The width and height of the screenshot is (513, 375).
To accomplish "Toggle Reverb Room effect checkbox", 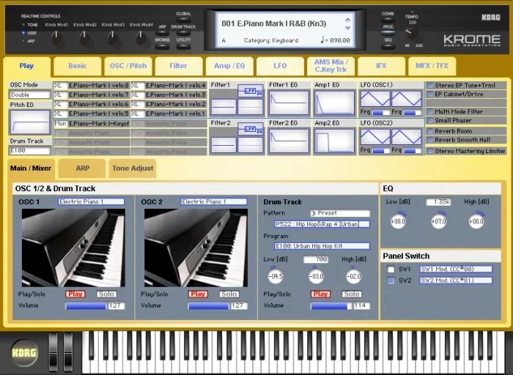I will coord(430,131).
